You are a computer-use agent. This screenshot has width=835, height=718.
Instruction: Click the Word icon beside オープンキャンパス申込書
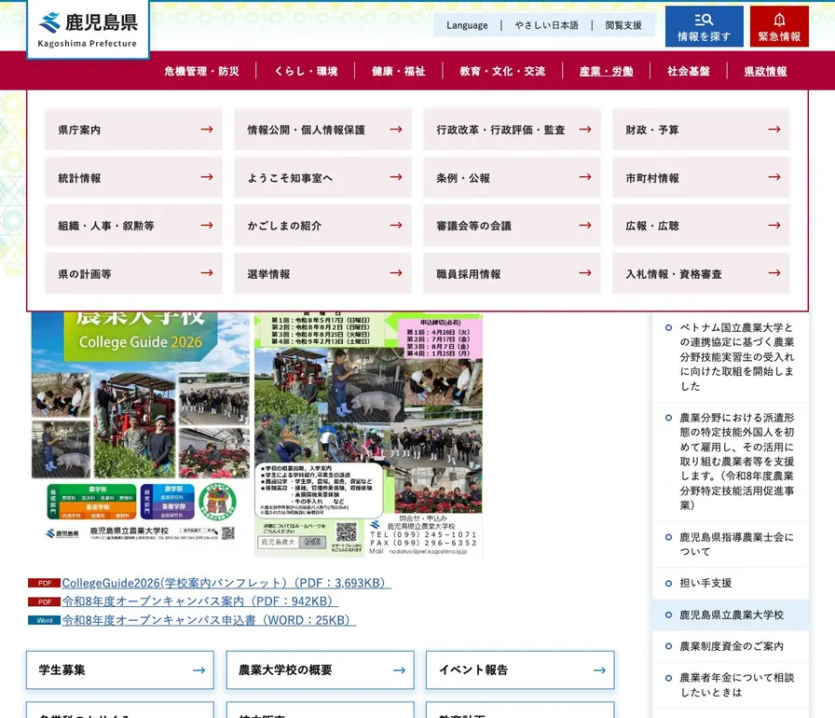tap(44, 620)
